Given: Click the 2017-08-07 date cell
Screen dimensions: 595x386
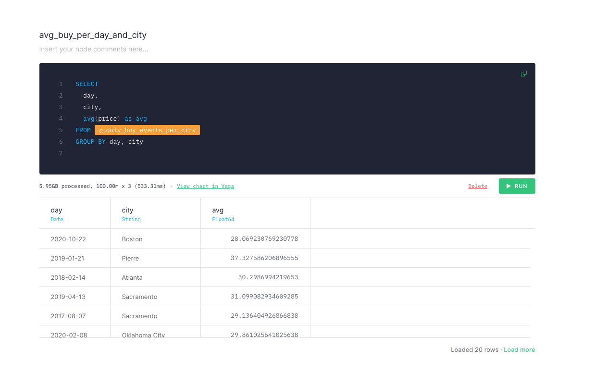Looking at the screenshot, I should (x=75, y=316).
